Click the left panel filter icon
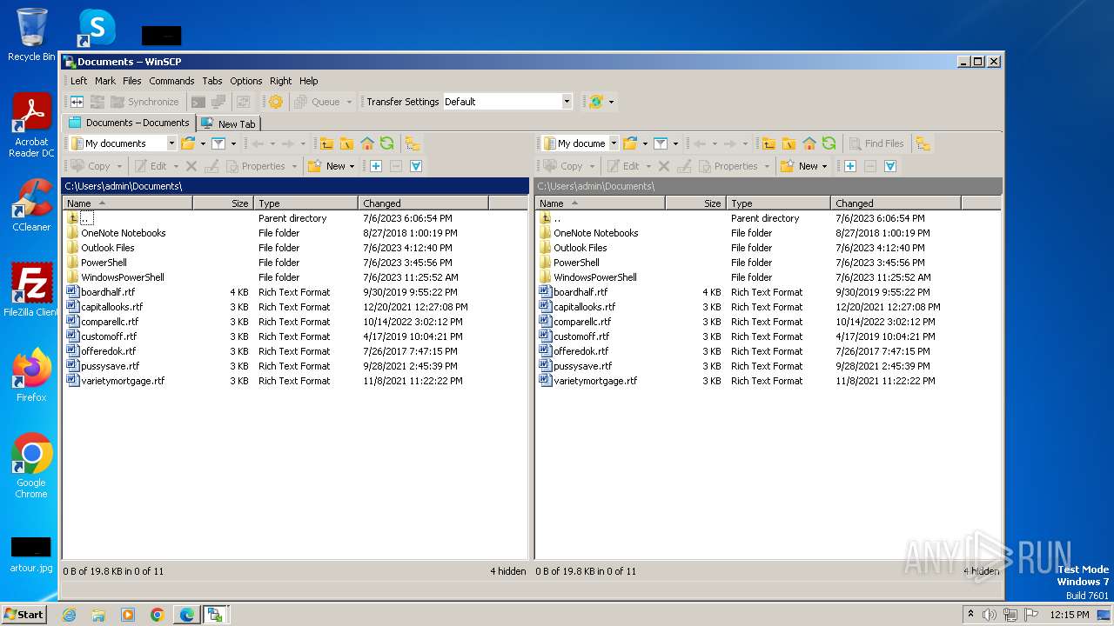Screen dimensions: 1114x626 [218, 143]
